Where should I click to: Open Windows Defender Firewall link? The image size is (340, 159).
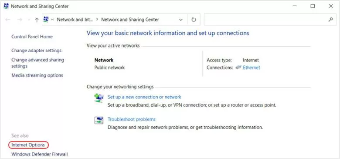click(x=40, y=154)
